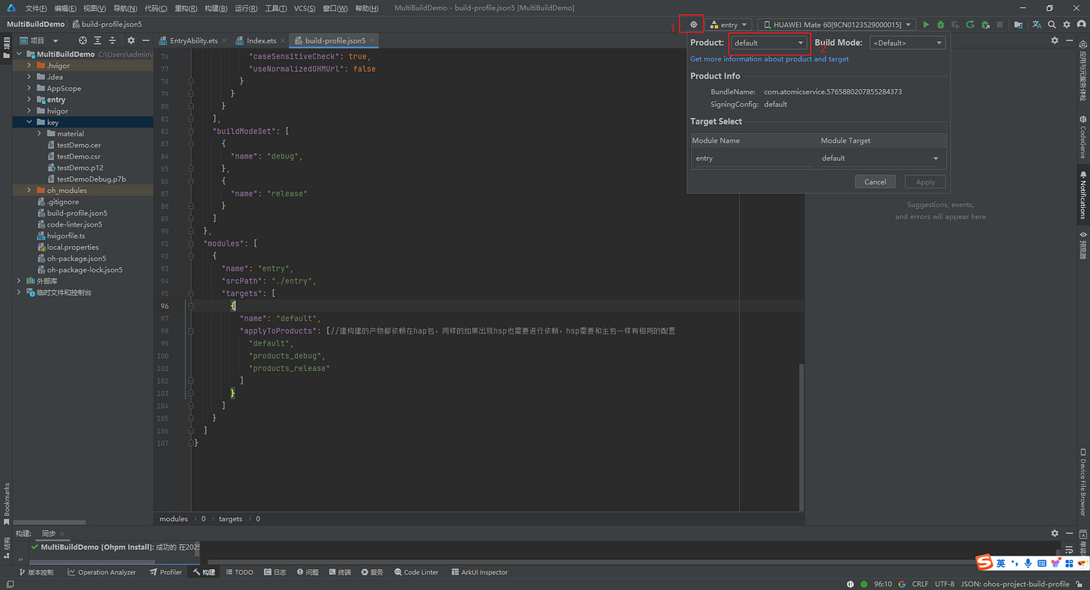Open the VCS menu
This screenshot has height=590, width=1090.
coord(304,8)
